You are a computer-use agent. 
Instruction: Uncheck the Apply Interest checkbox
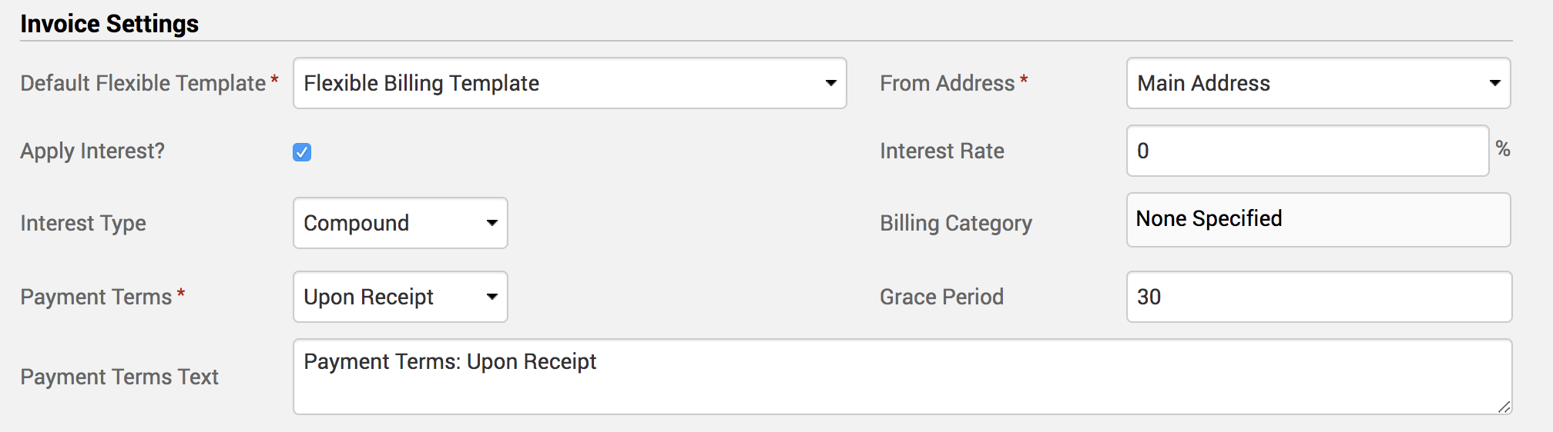pyautogui.click(x=302, y=152)
